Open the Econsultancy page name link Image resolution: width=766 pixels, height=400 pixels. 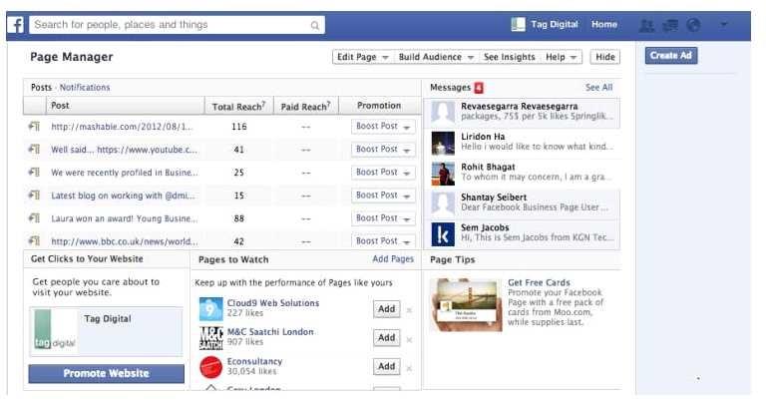[254, 361]
